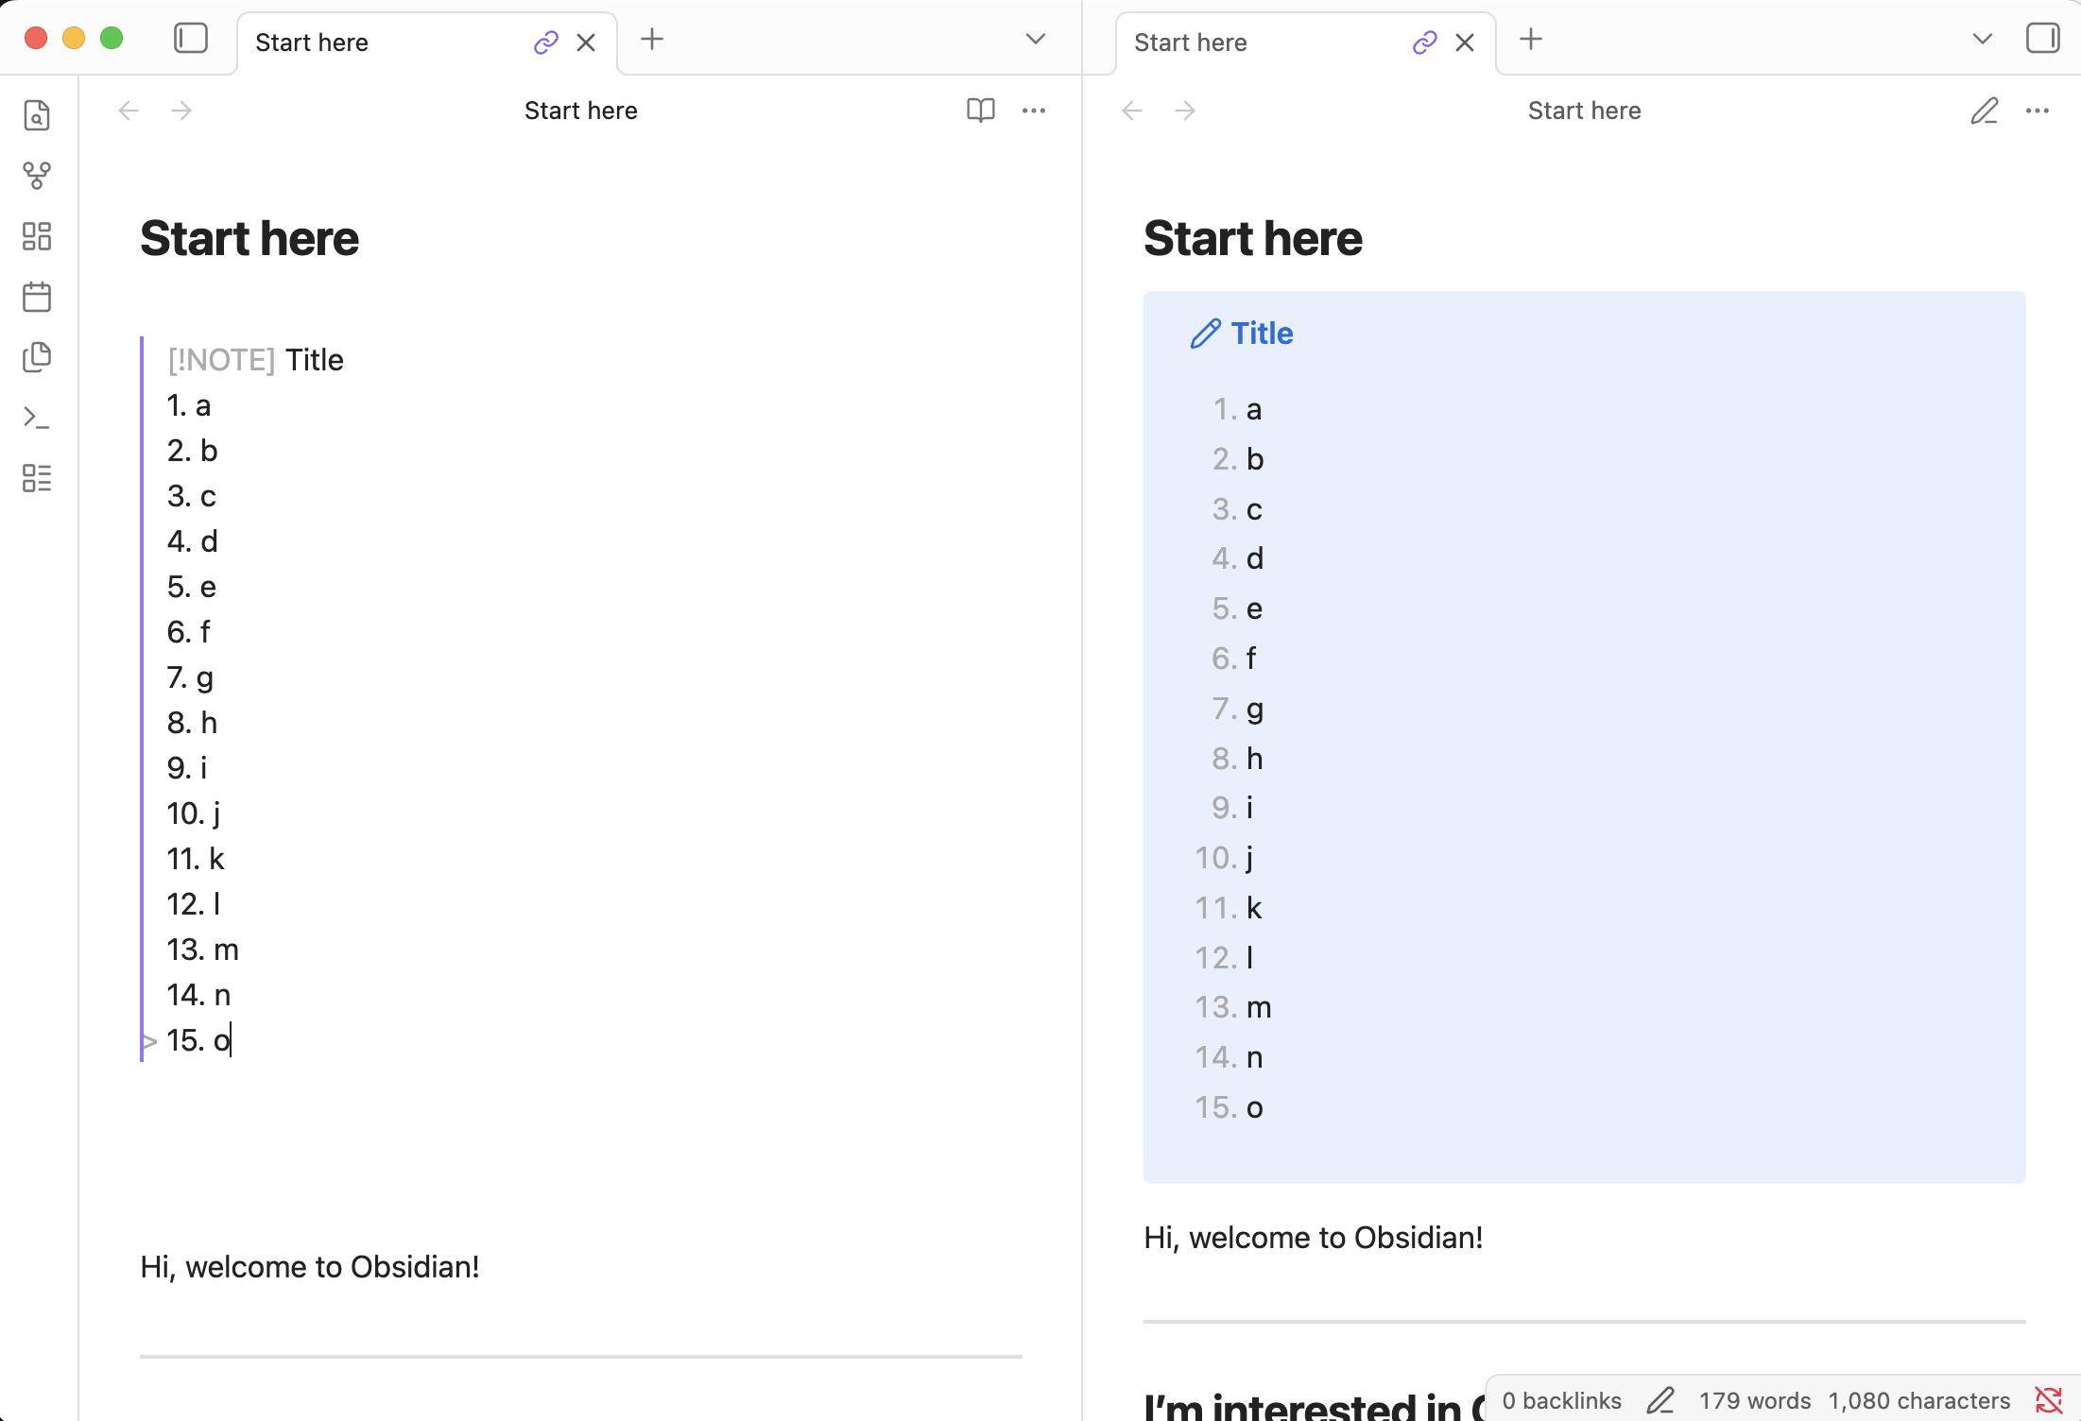Open left pane more options menu
This screenshot has height=1421, width=2081.
point(1034,111)
